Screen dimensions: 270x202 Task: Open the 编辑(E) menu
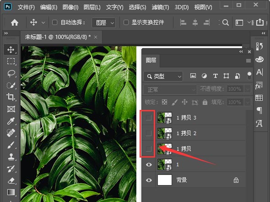[49, 7]
